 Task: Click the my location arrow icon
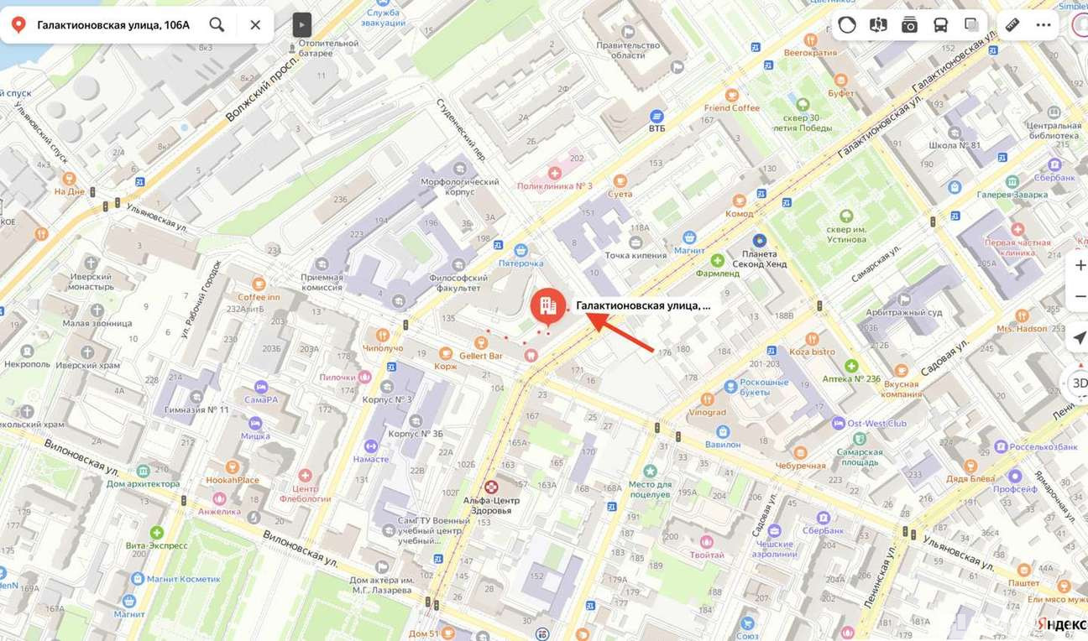click(x=1080, y=337)
